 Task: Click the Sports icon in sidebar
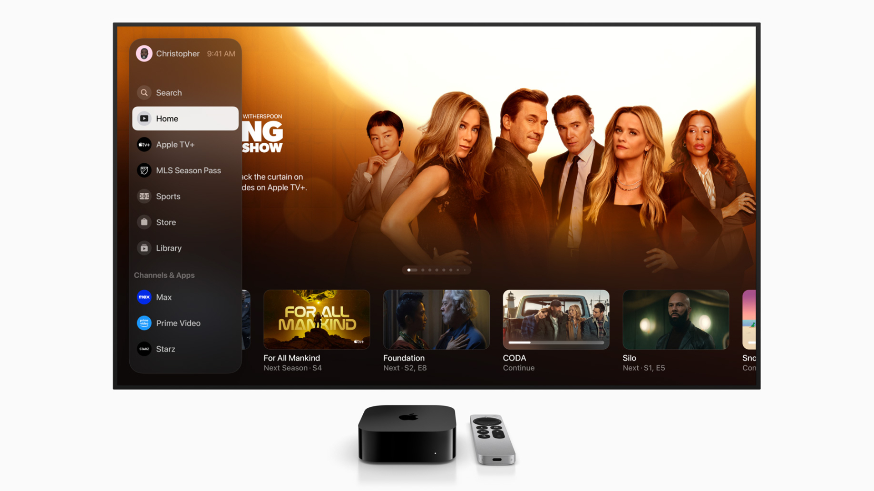(144, 196)
